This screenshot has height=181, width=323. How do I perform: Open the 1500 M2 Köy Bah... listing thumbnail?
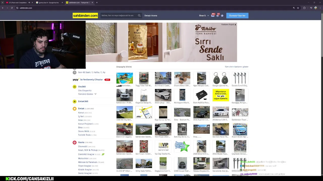124,112
